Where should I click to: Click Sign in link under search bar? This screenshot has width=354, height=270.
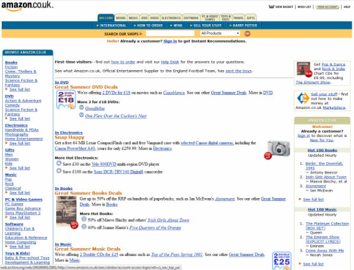(171, 41)
